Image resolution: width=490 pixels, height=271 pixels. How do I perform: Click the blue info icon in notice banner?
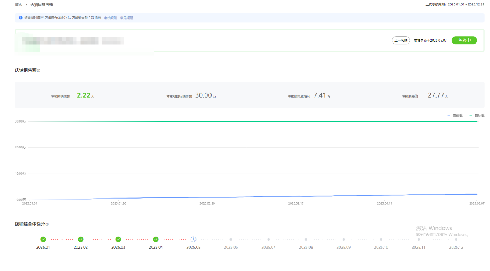pyautogui.click(x=21, y=18)
